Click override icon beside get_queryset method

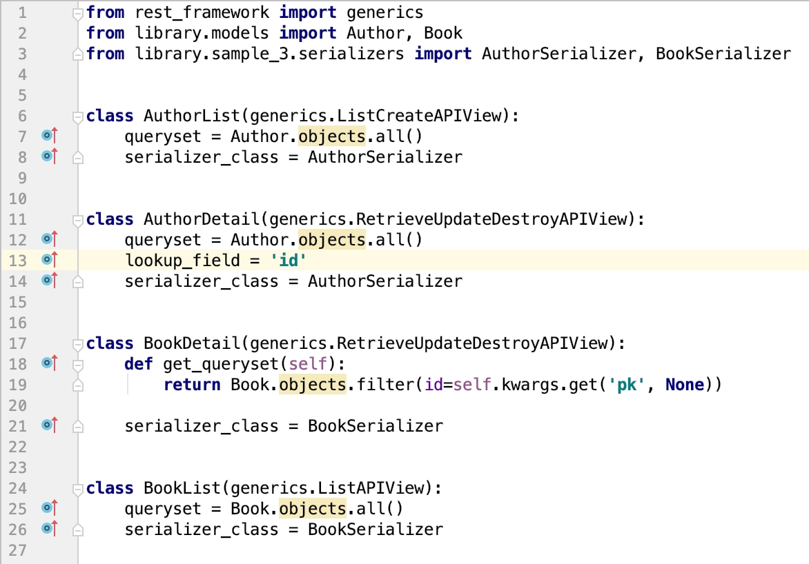48,363
